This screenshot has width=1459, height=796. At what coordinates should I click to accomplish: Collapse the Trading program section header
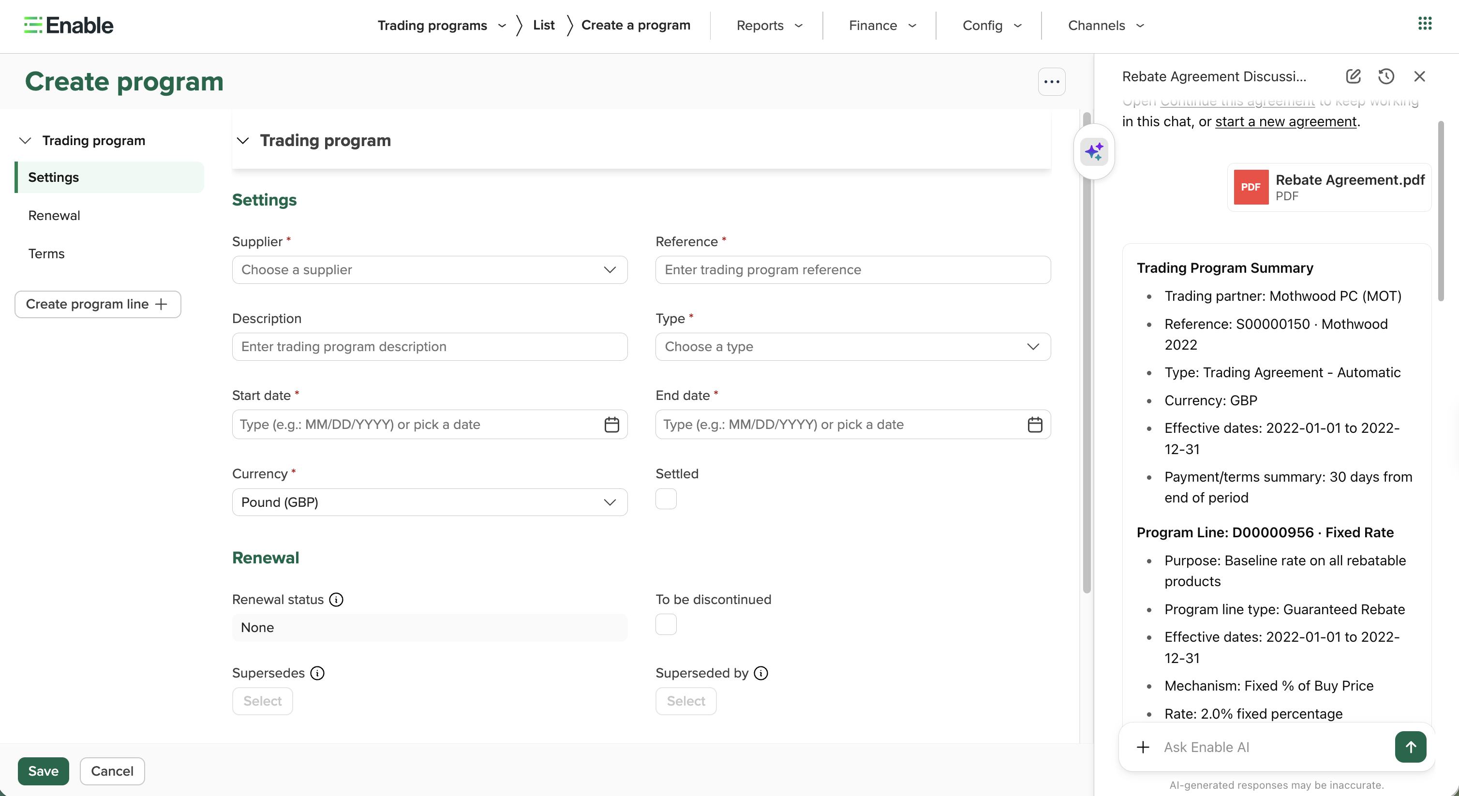tap(243, 140)
